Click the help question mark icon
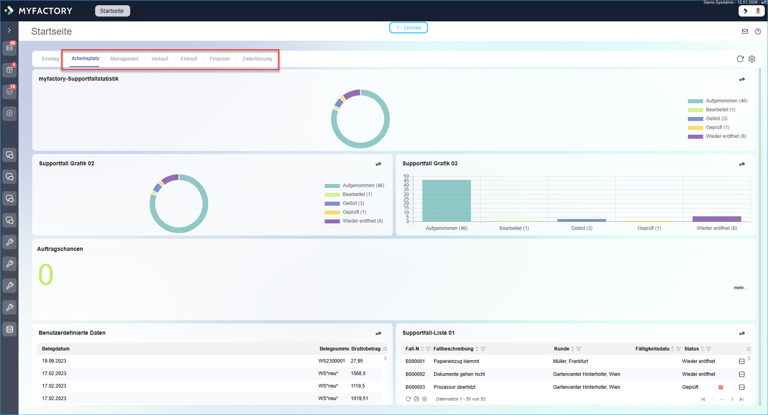This screenshot has width=768, height=415. (x=758, y=31)
